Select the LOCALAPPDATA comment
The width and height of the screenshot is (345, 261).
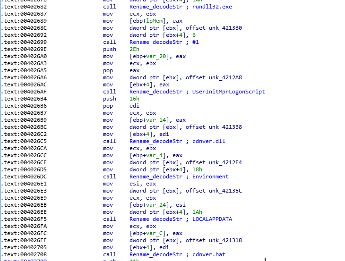coord(212,219)
